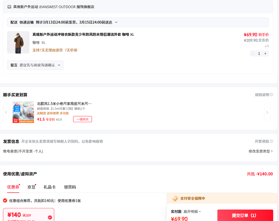
Task: Switch to the 领货码 tab
Action: tap(70, 187)
